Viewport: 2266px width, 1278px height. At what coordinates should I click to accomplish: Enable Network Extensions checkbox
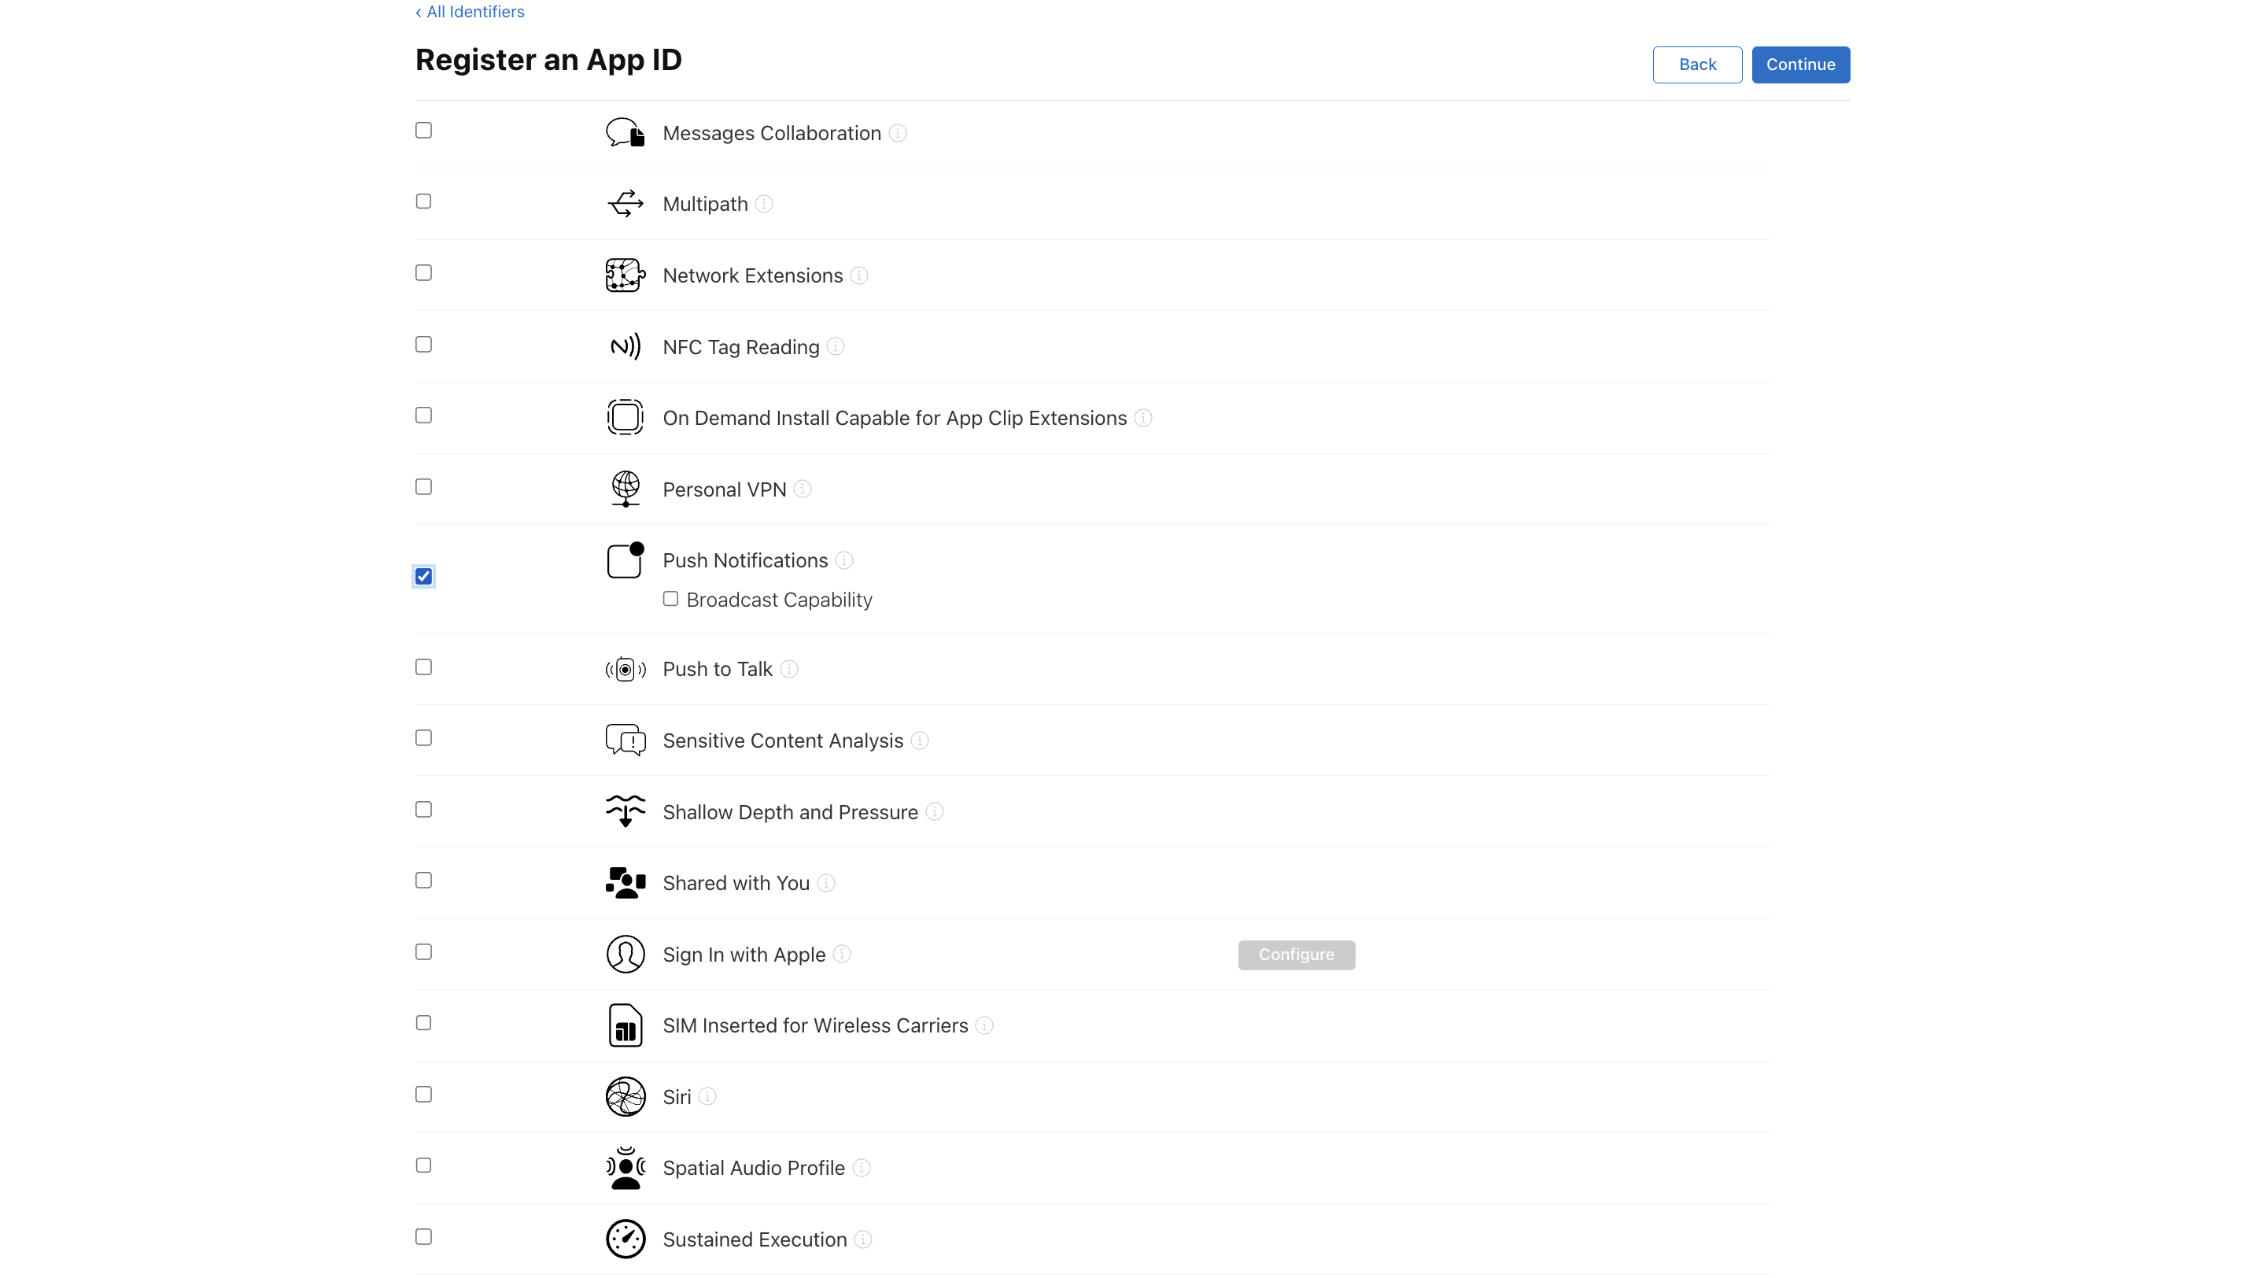[x=423, y=272]
